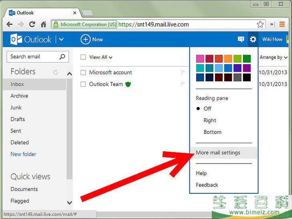Click the folder pane vertical scrollbar

[69, 128]
